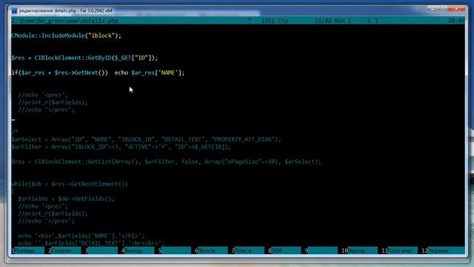The width and height of the screenshot is (474, 267).
Task: Click F2 Сохран (Save) in key bar
Action: [61, 251]
